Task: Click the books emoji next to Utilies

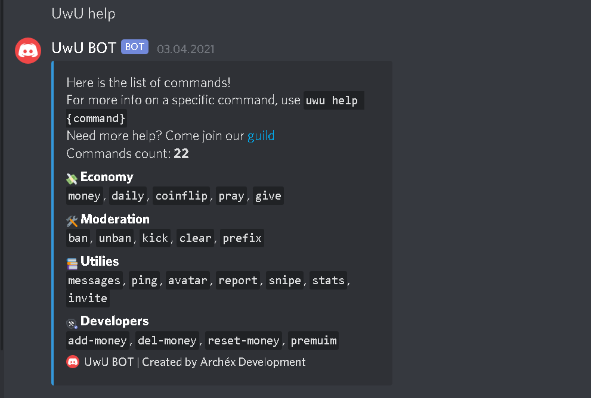Action: (x=72, y=261)
